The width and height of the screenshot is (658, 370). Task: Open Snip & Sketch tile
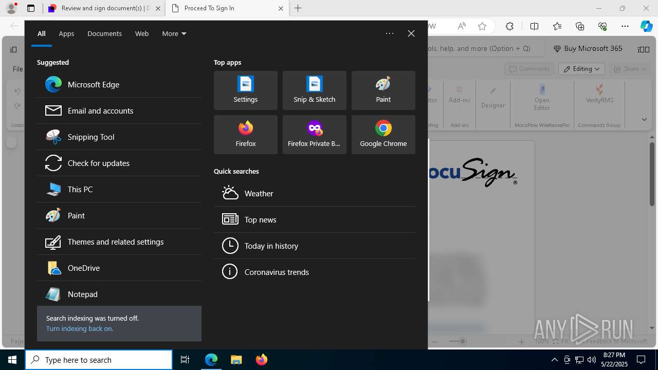(x=315, y=90)
